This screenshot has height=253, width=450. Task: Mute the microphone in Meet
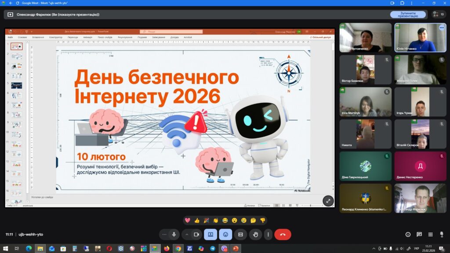pos(174,235)
